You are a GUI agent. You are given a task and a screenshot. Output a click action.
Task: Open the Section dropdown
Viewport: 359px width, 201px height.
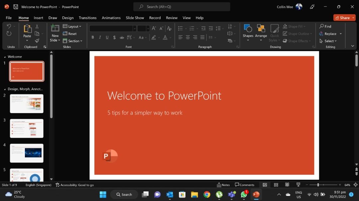click(x=72, y=41)
